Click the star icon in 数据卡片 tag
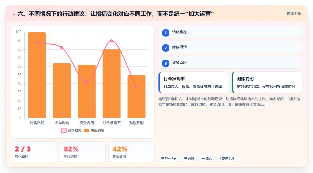The width and height of the screenshot is (313, 173). coord(220,158)
